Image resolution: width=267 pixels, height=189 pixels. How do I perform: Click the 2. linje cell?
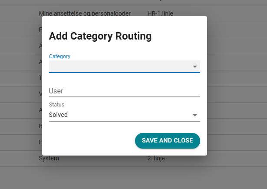pyautogui.click(x=156, y=159)
